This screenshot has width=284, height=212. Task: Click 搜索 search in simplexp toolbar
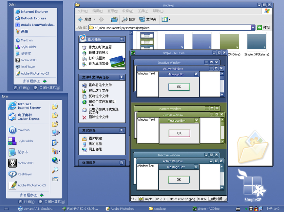click(x=128, y=19)
